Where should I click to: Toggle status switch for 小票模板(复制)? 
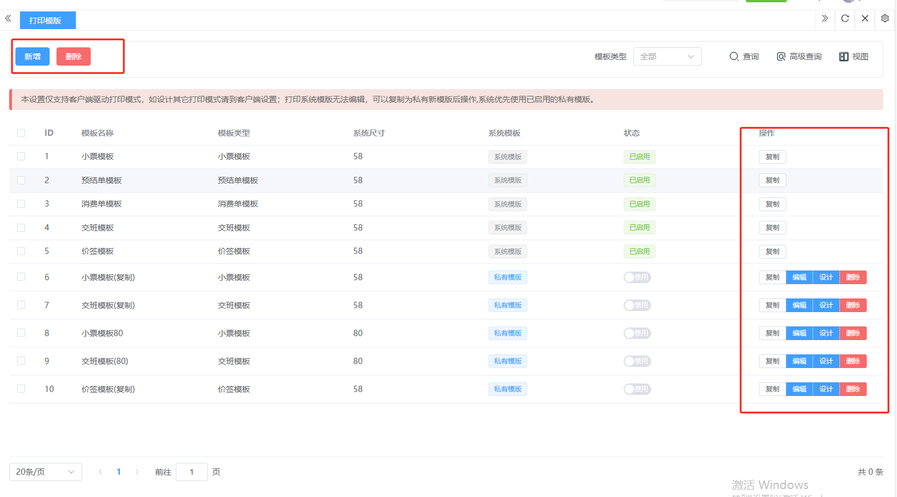click(637, 277)
